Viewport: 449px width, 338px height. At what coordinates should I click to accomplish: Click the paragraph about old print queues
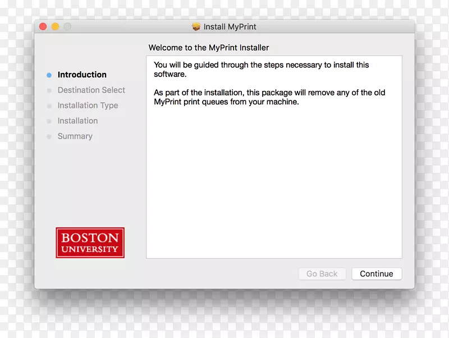269,97
